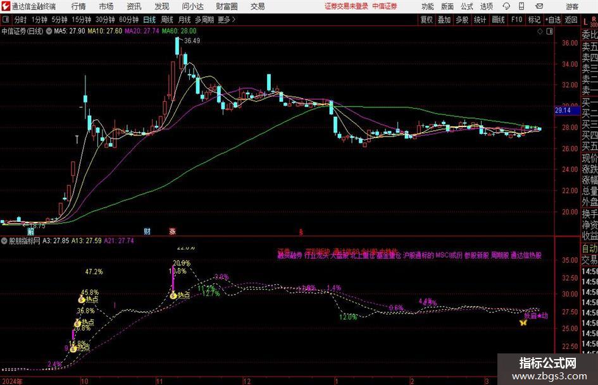Expand the MA settings round arrow button
The width and height of the screenshot is (598, 385).
pos(49,31)
